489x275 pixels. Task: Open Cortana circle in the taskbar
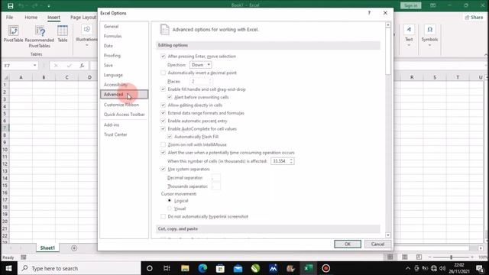click(x=150, y=268)
